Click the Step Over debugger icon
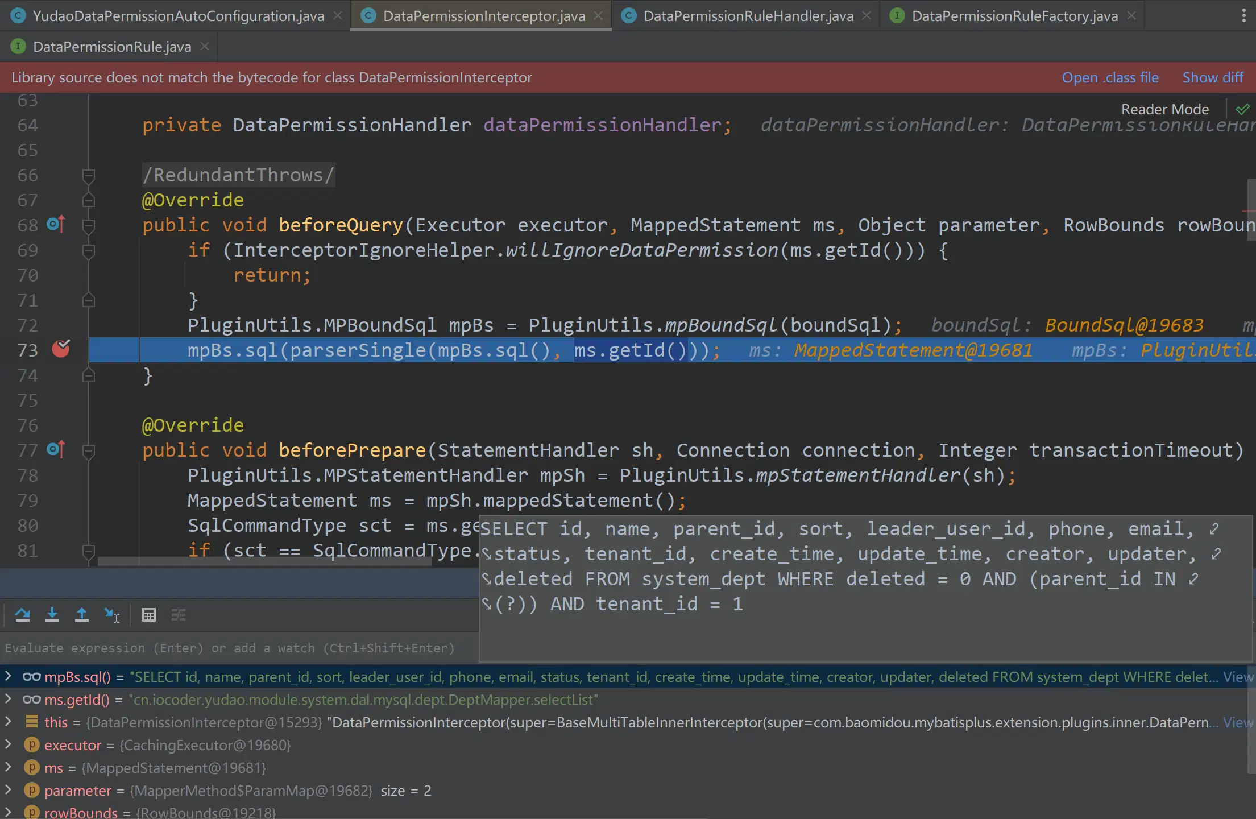This screenshot has height=819, width=1256. tap(23, 615)
